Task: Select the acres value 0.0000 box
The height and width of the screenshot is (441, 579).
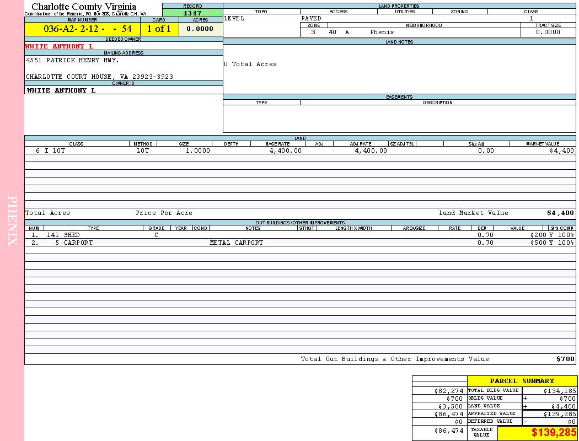Action: coord(200,29)
